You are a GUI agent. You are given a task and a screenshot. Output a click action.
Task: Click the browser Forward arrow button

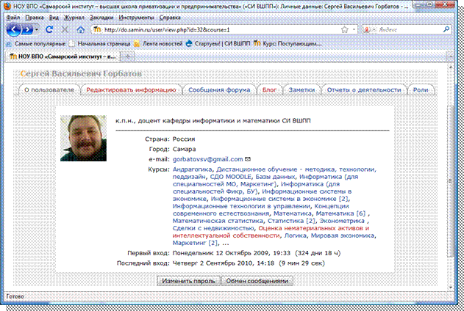(x=27, y=29)
